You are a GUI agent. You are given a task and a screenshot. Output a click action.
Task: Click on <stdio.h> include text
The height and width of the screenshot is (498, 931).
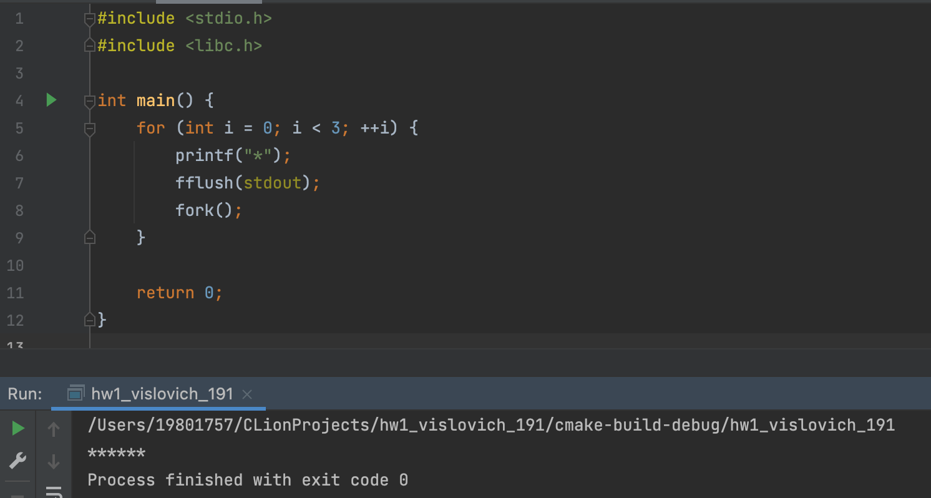[228, 19]
